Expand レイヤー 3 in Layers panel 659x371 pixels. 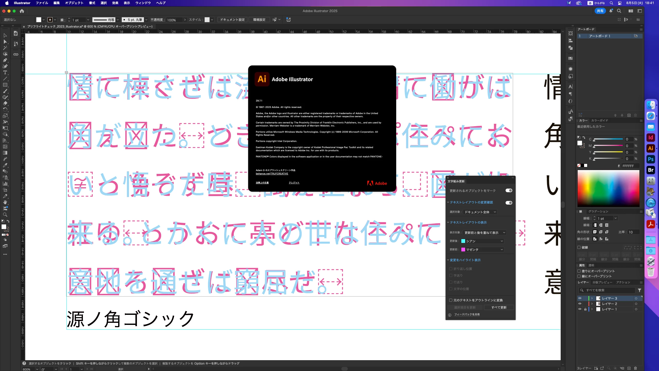(x=592, y=298)
